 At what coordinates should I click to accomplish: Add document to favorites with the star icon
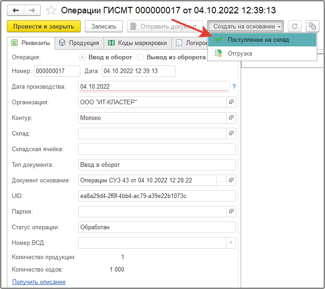[x=51, y=11]
